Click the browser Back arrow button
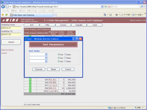147x110 pixels. [3, 7]
